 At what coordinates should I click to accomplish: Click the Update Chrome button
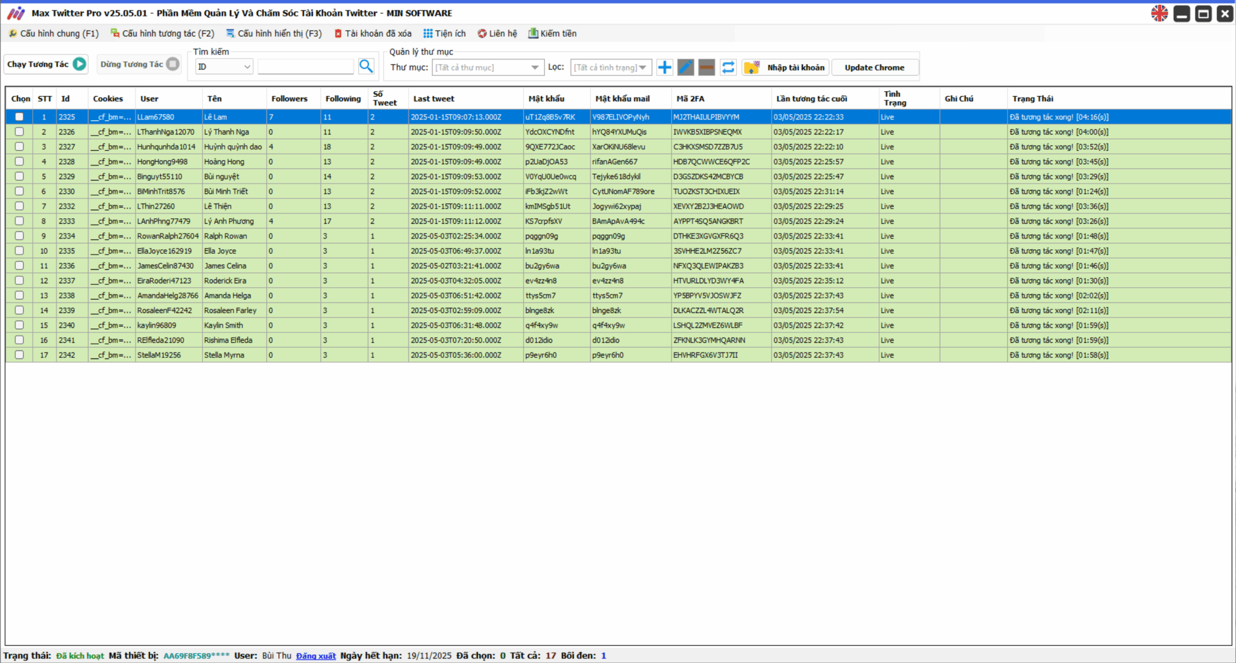click(x=874, y=67)
